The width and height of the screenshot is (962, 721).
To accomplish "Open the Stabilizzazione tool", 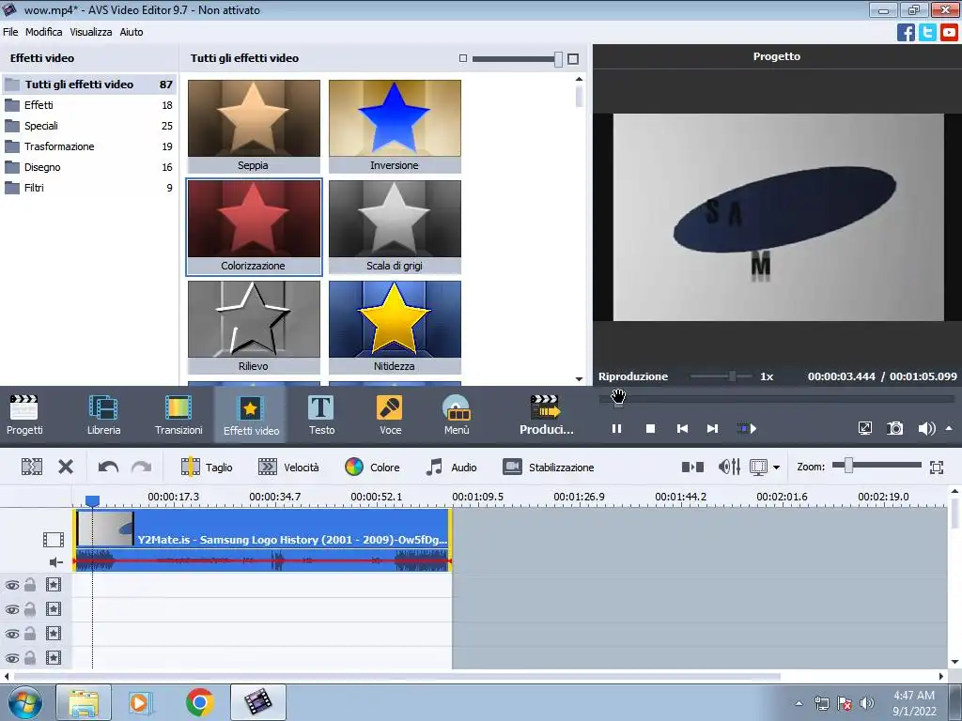I will point(548,468).
